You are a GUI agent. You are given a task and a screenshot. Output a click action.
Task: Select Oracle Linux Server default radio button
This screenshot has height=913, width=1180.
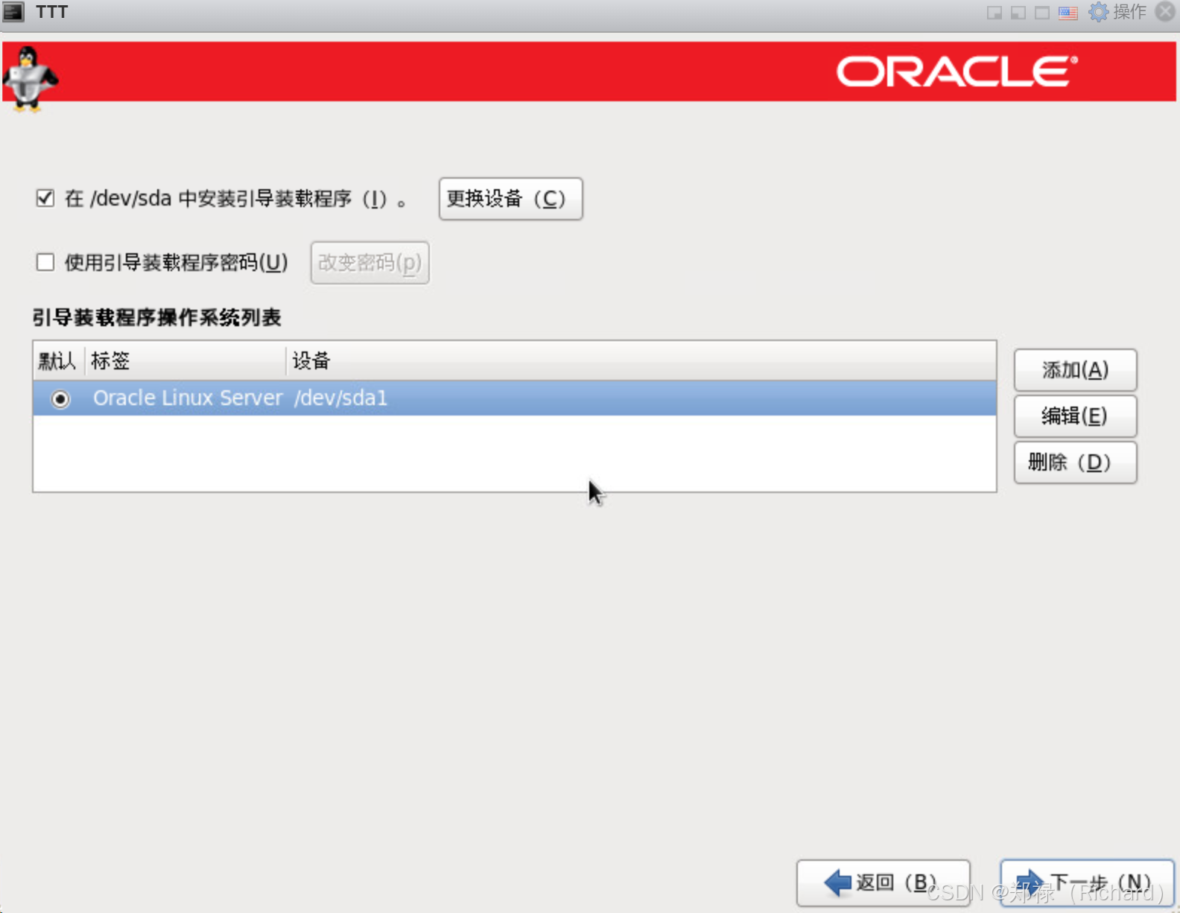pyautogui.click(x=60, y=399)
